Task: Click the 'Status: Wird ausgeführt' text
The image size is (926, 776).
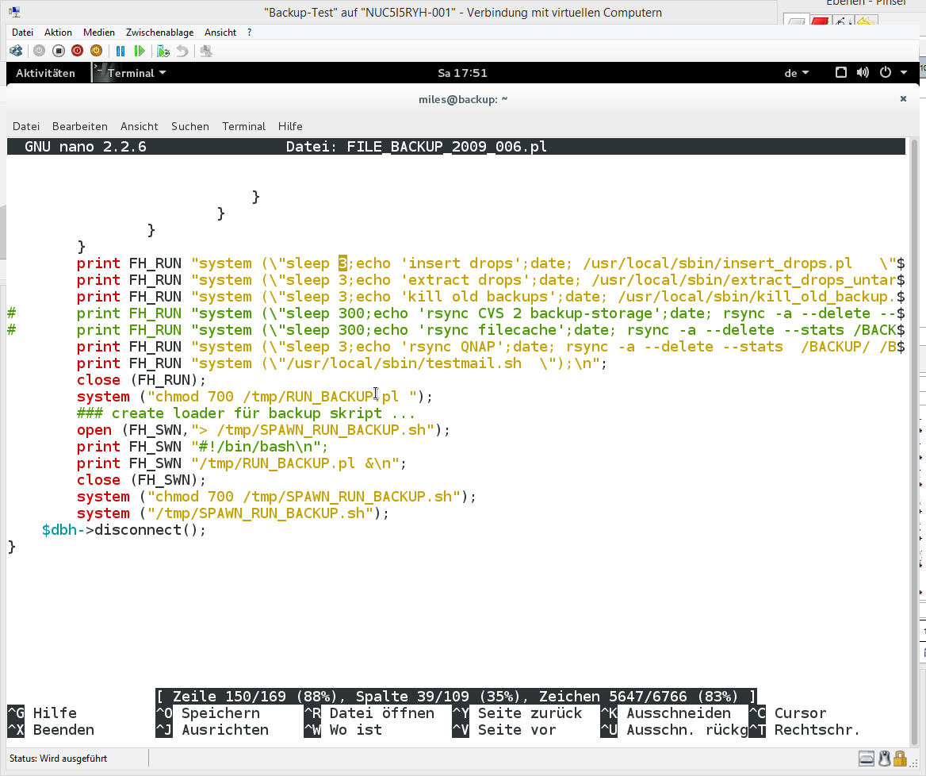Action: pos(59,759)
